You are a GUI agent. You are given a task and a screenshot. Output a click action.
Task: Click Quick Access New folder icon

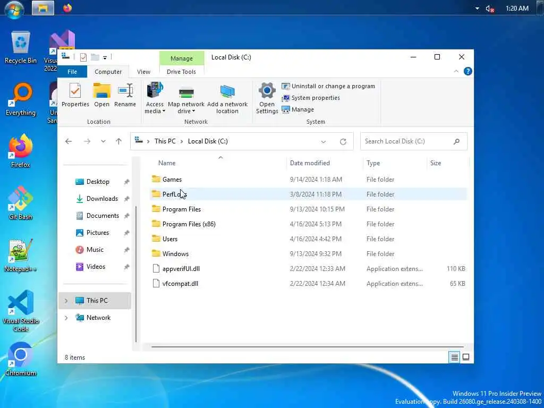(x=95, y=57)
